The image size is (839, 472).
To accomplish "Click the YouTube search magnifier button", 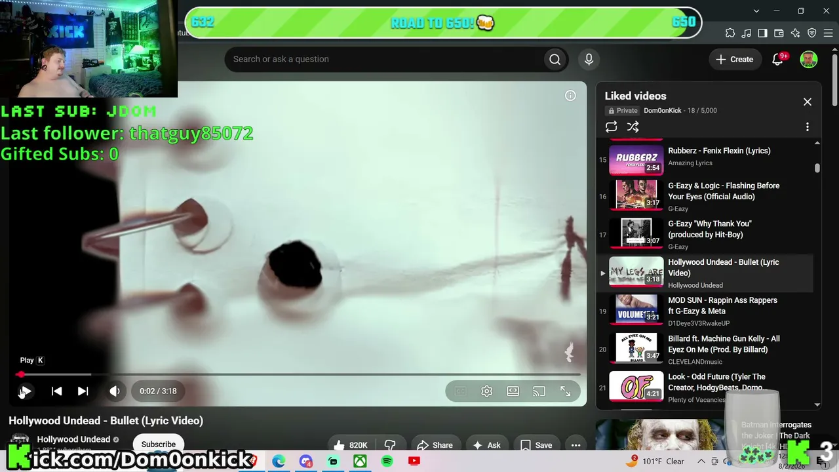I will (x=555, y=59).
